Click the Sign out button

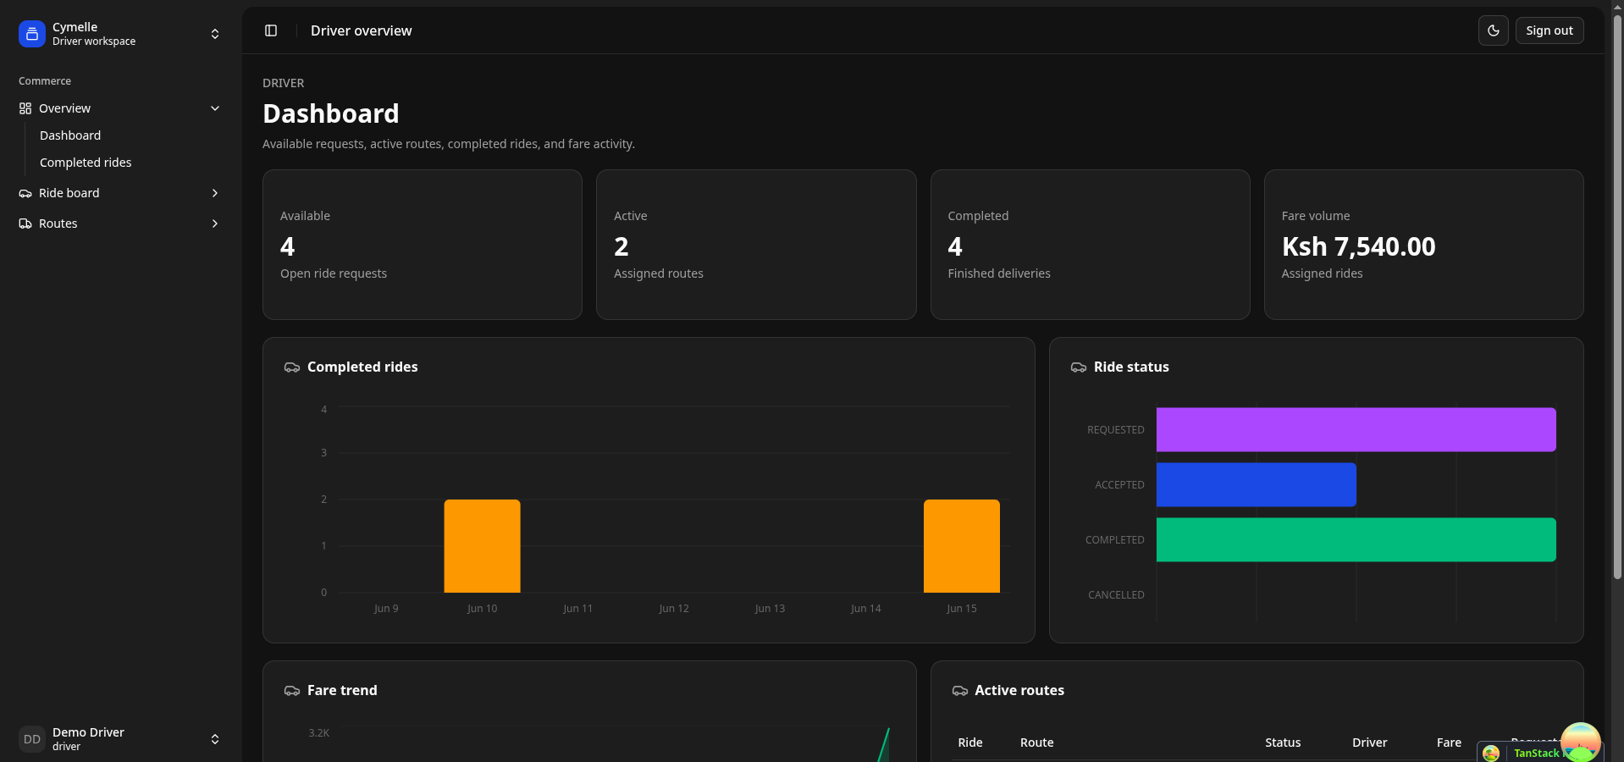[1549, 30]
